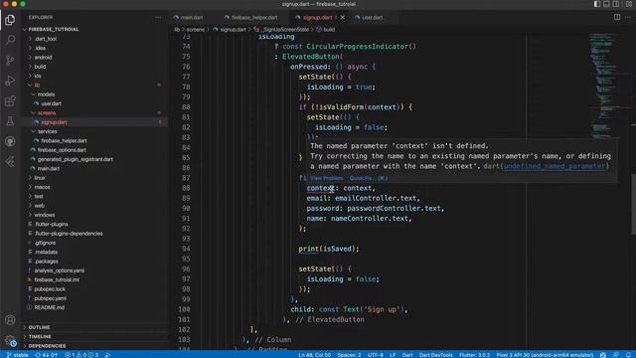Screen dimensions: 636x358
Task: Open firebase_helper.dart in the explorer
Action: tap(64, 141)
